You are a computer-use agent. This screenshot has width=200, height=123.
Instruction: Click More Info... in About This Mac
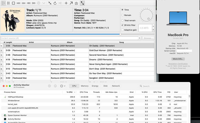[178, 59]
